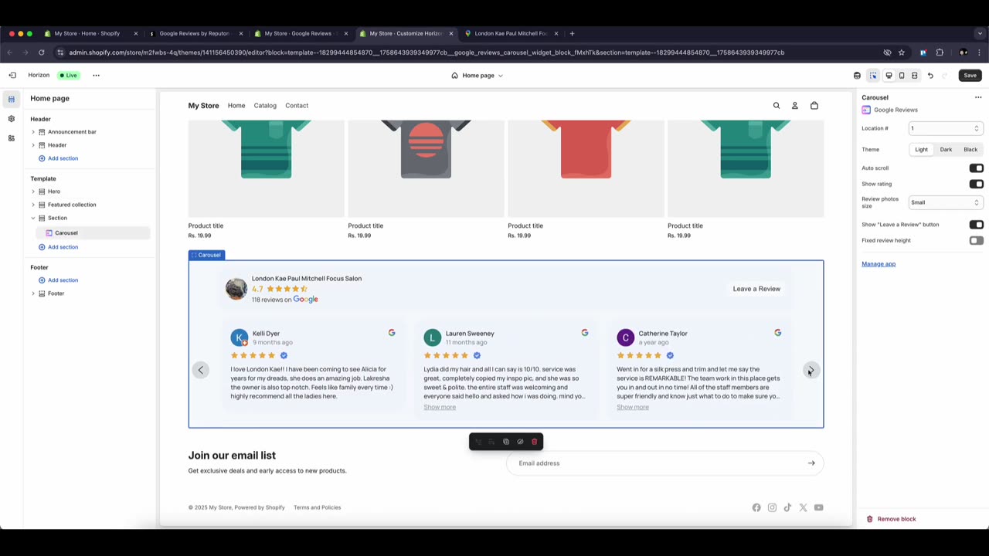
Task: Select the Light theme option
Action: click(x=922, y=150)
